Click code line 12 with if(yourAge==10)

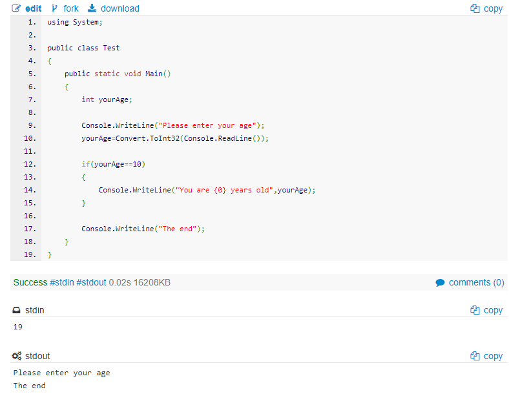(x=113, y=164)
